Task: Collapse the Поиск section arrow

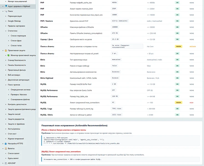Action: coord(3,11)
